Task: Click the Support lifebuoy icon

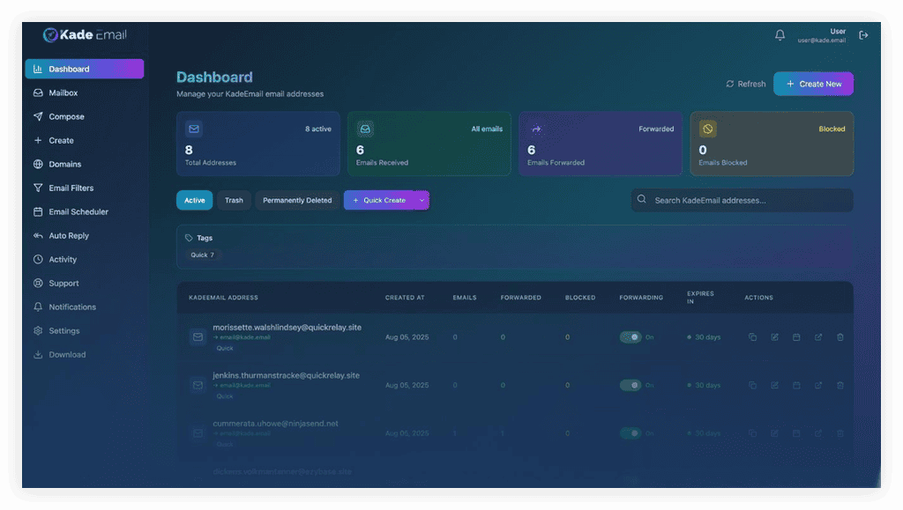Action: click(x=38, y=284)
